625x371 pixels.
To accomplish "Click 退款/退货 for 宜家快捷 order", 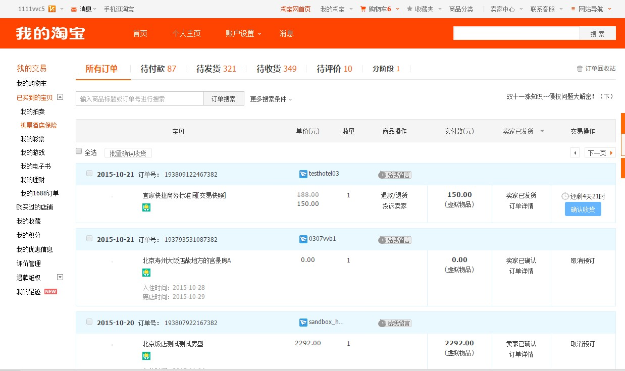I will (394, 195).
